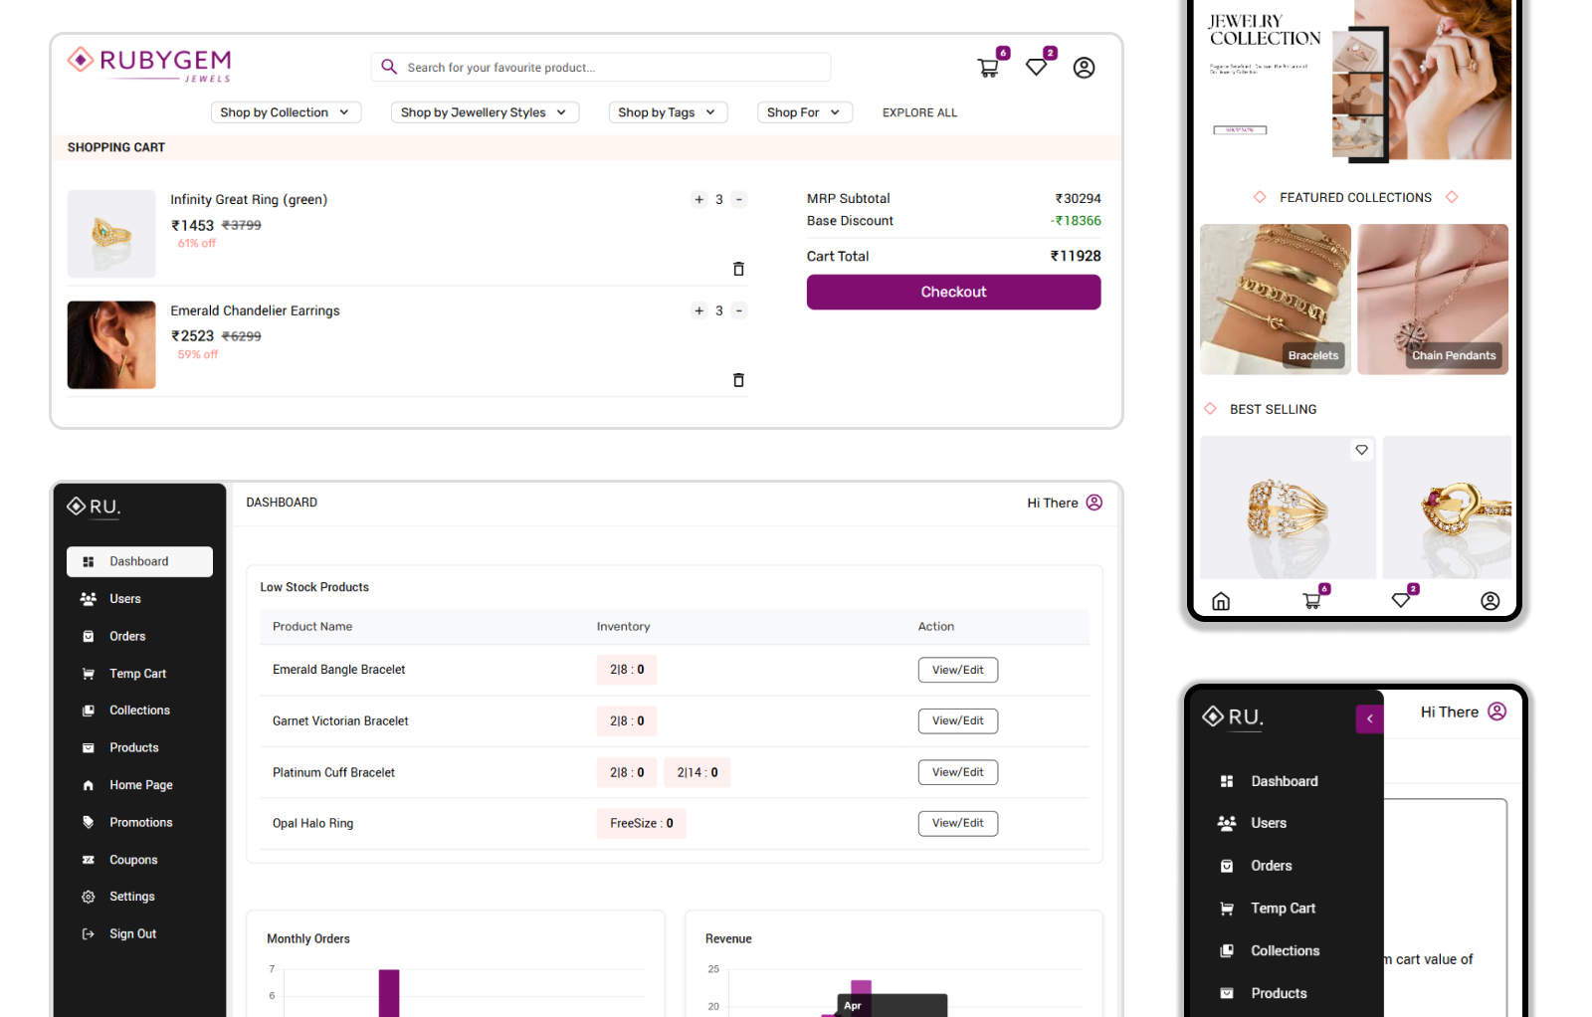The height and width of the screenshot is (1017, 1592).
Task: Open Bracelets collection card in mobile view
Action: 1276,299
